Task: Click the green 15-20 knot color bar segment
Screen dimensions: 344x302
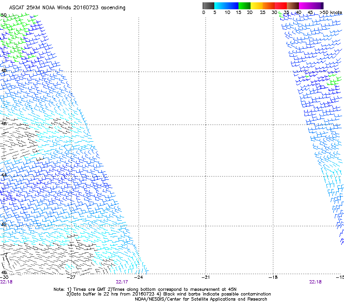Action: (x=245, y=6)
